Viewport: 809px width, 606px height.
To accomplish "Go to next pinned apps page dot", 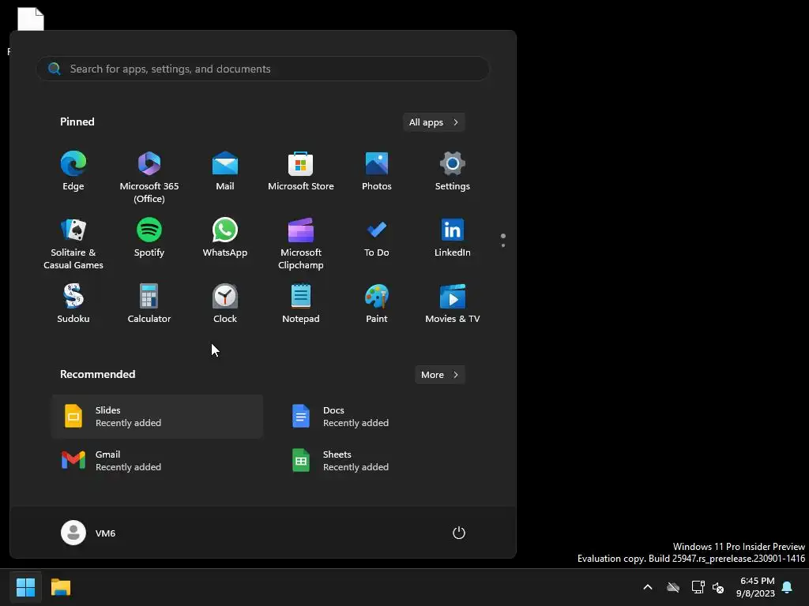I will click(503, 245).
